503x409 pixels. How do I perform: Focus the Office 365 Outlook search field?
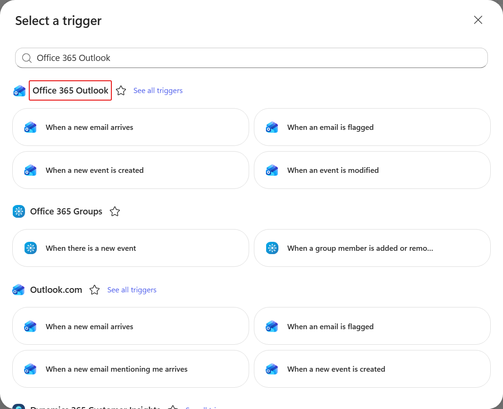point(251,58)
